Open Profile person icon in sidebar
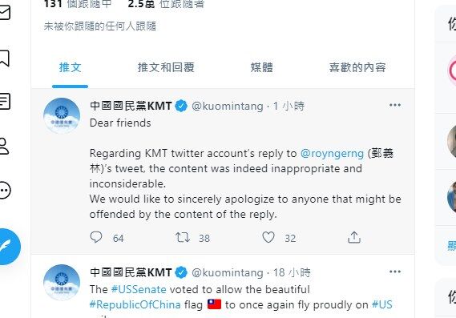Screen dimensions: 456x318 (x=3, y=146)
